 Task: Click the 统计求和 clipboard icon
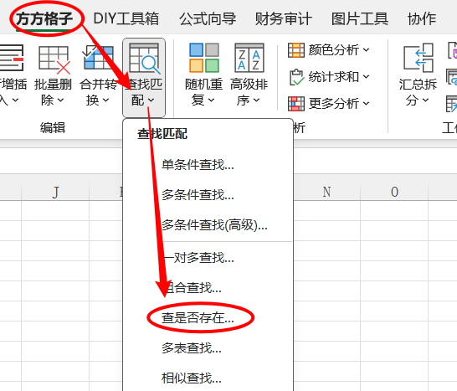pos(296,77)
